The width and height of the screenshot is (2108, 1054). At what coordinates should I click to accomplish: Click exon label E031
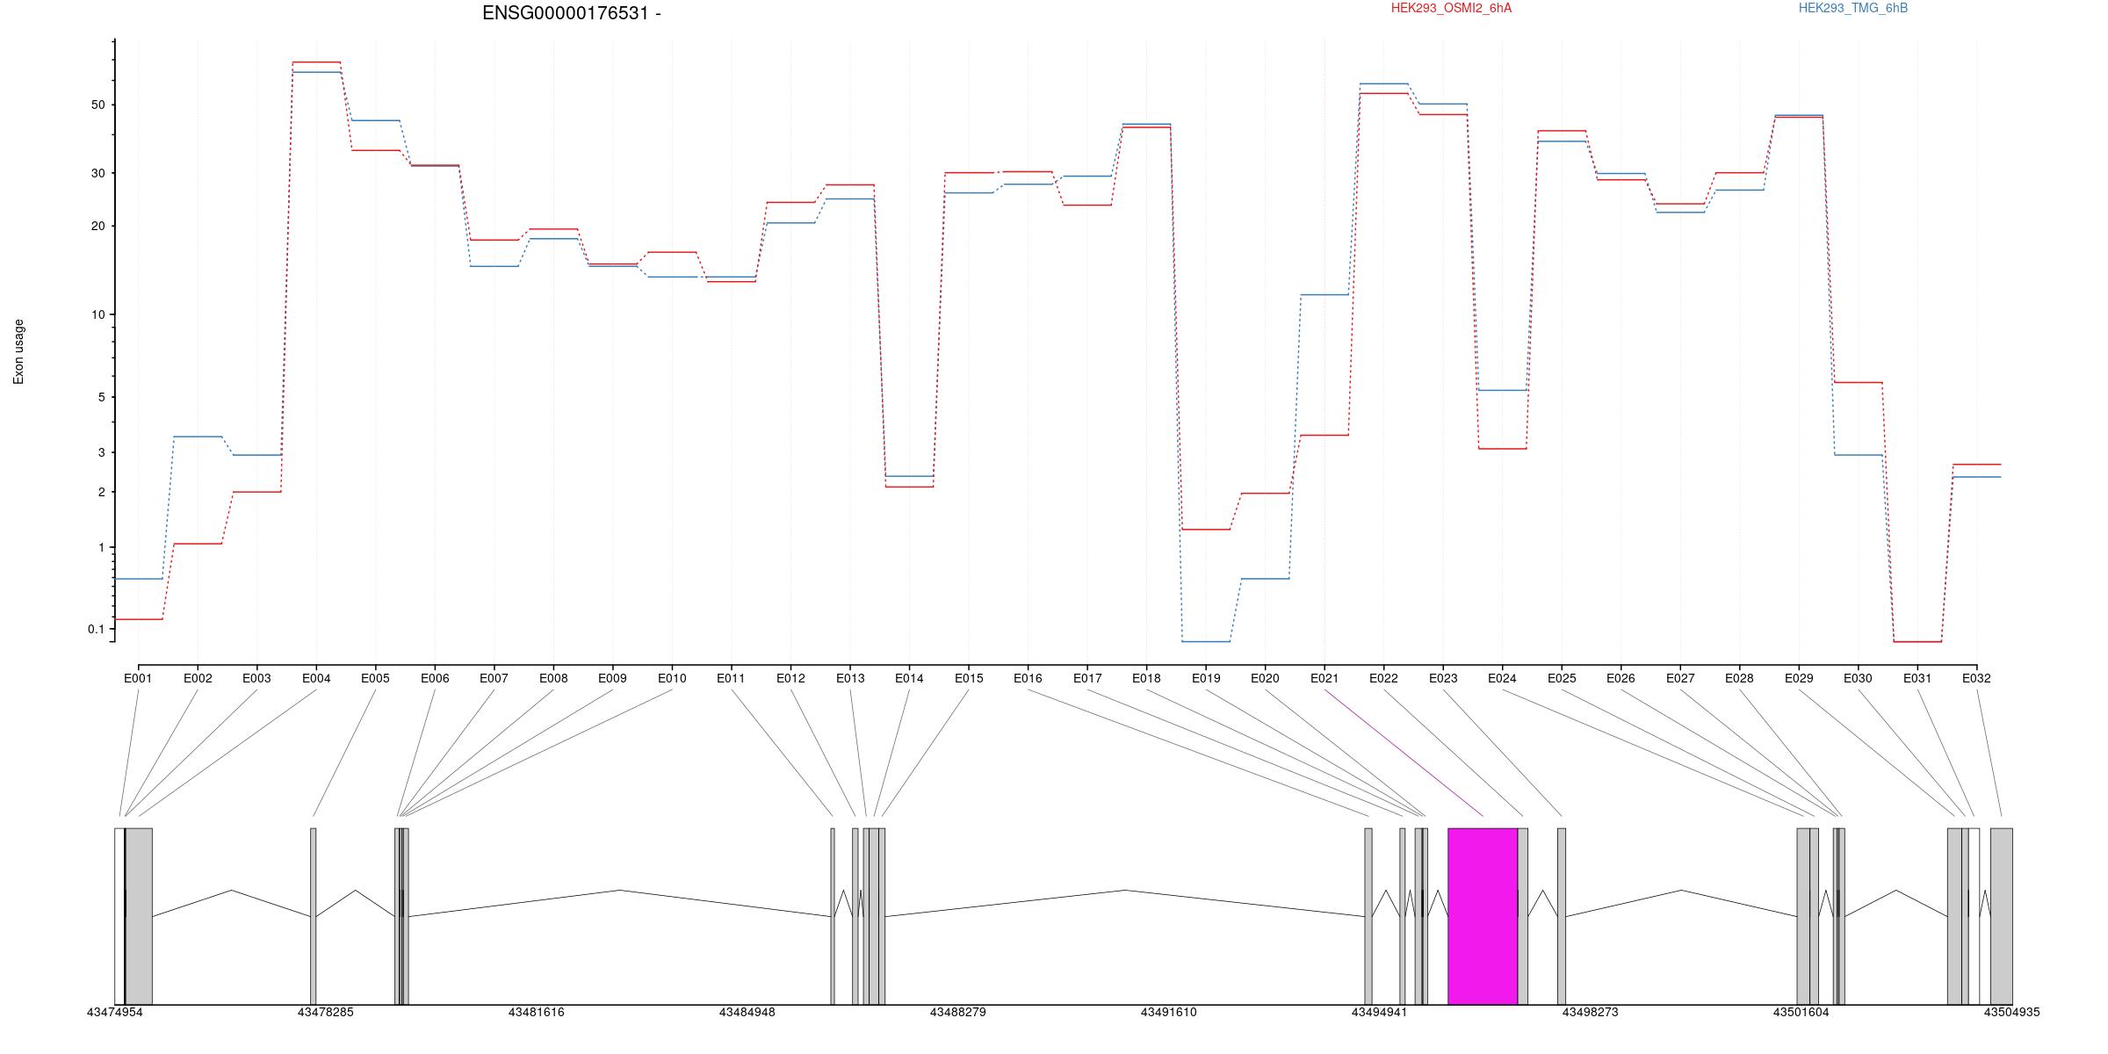pyautogui.click(x=1917, y=678)
